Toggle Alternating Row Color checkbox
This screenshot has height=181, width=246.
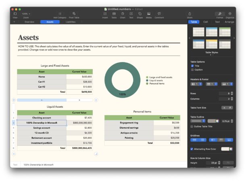(x=192, y=149)
